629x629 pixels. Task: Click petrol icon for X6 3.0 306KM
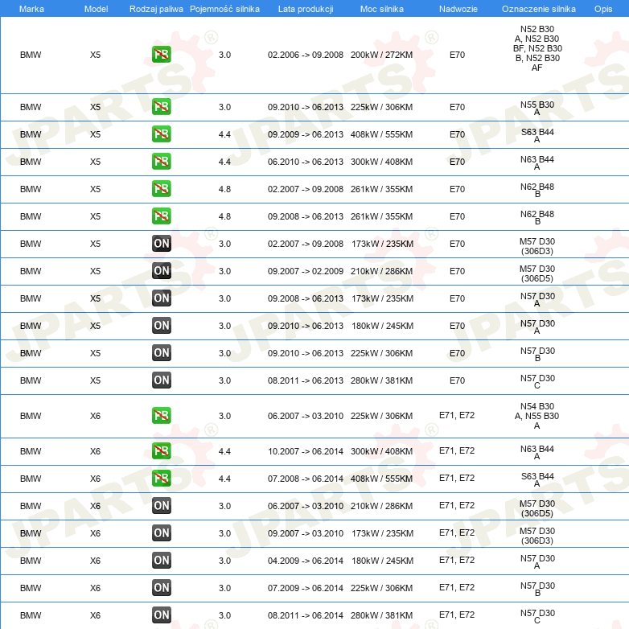[x=161, y=416]
